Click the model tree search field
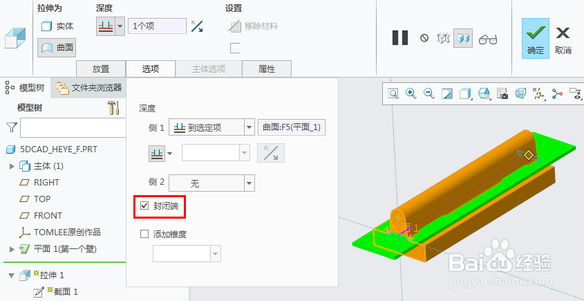The height and width of the screenshot is (301, 584). (73, 128)
